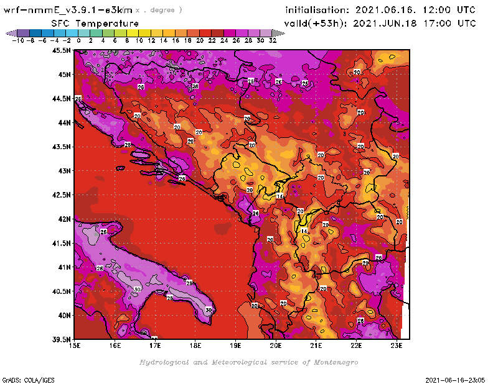Click the '45N' latitude label
Screen dimensions: 498x384
pyautogui.click(x=64, y=75)
